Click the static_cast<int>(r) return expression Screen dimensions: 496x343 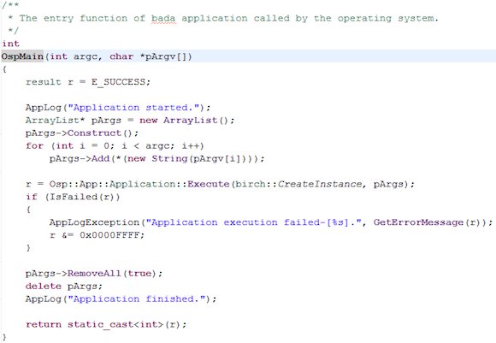point(124,325)
